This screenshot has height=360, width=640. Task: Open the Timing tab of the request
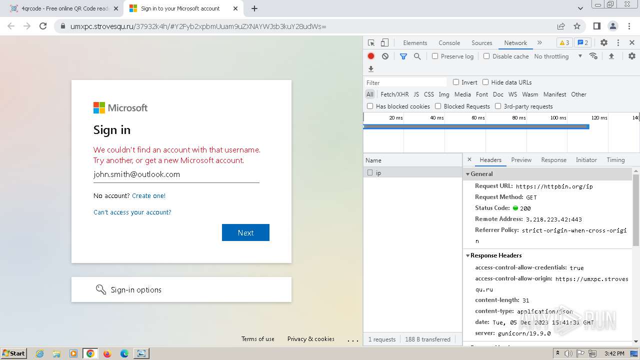coord(615,160)
